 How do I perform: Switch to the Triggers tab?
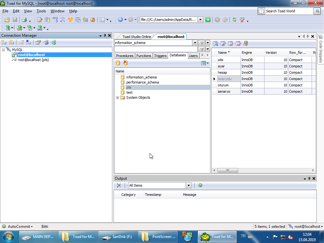pyautogui.click(x=160, y=56)
